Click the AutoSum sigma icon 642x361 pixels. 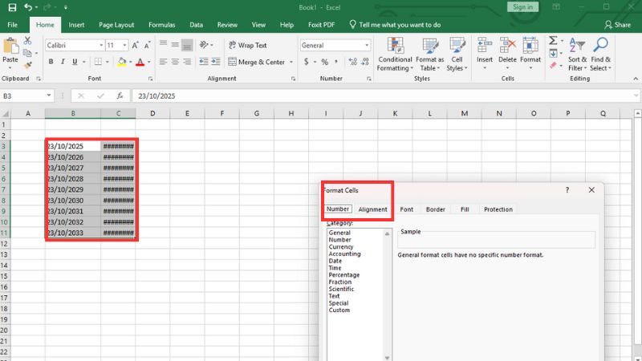(x=553, y=40)
